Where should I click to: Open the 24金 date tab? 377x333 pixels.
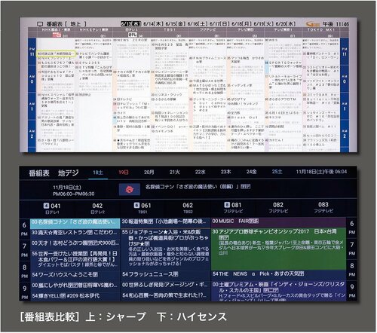coord(251,172)
